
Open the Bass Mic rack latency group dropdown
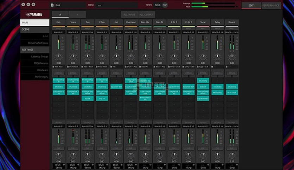pos(145,166)
